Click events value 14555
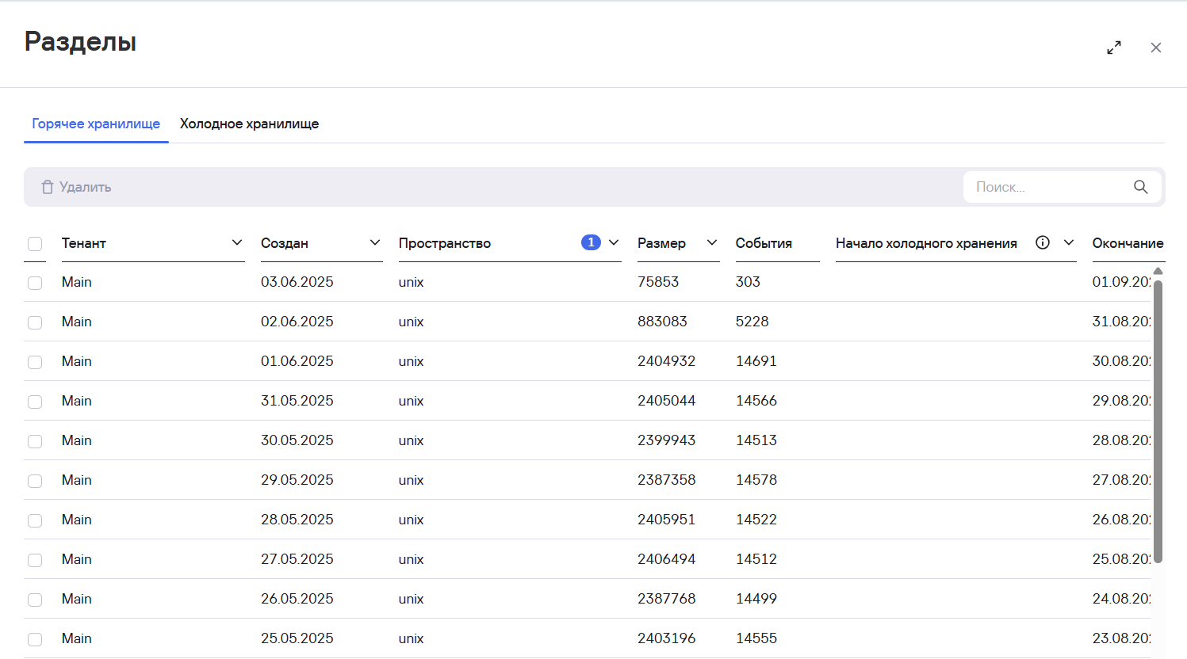The width and height of the screenshot is (1187, 659). pyautogui.click(x=756, y=638)
